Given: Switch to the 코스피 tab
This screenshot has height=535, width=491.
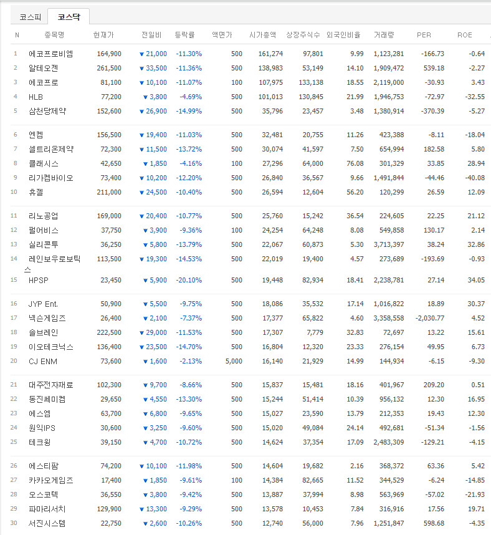Looking at the screenshot, I should tap(30, 17).
